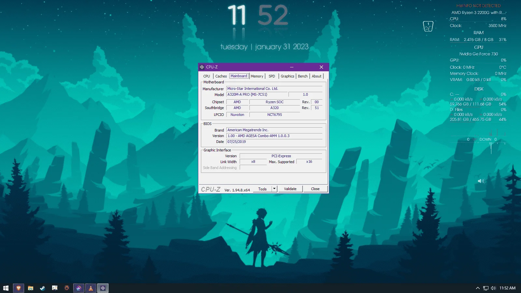Click the speaker widget on the desktop
The width and height of the screenshot is (521, 293).
click(481, 181)
